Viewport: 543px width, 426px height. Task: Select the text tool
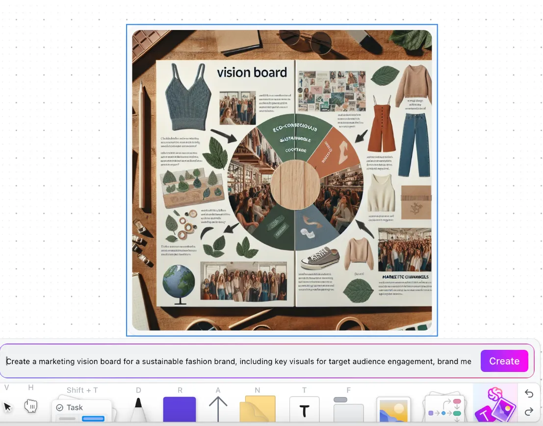pyautogui.click(x=305, y=410)
